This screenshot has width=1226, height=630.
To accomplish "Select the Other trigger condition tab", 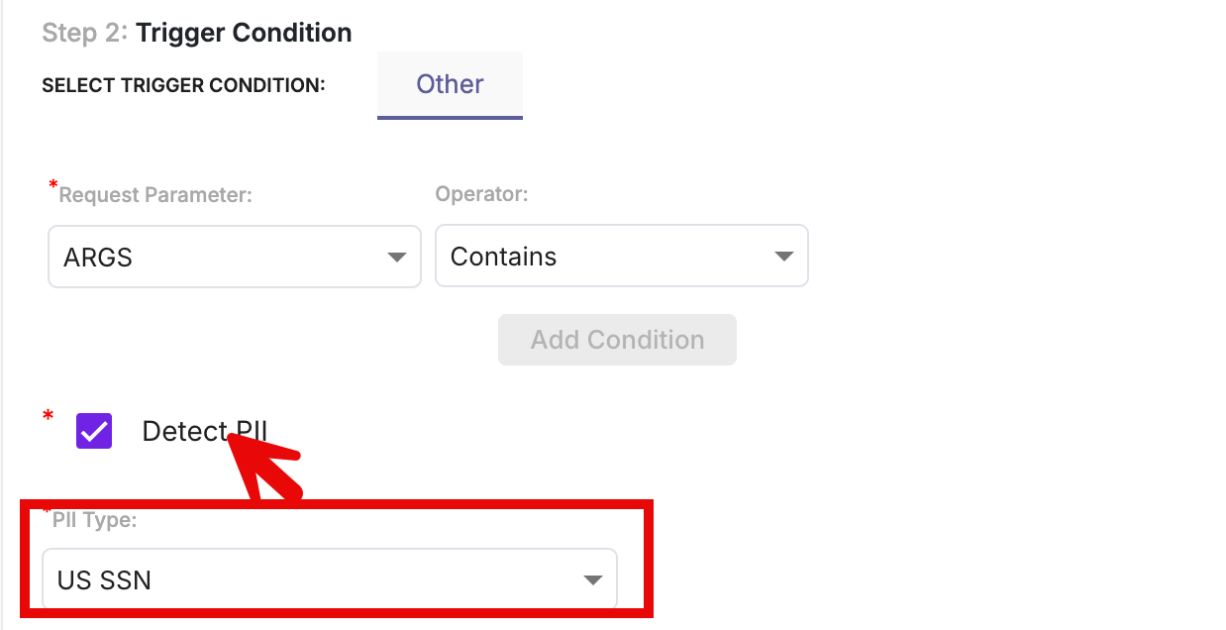I will (450, 84).
